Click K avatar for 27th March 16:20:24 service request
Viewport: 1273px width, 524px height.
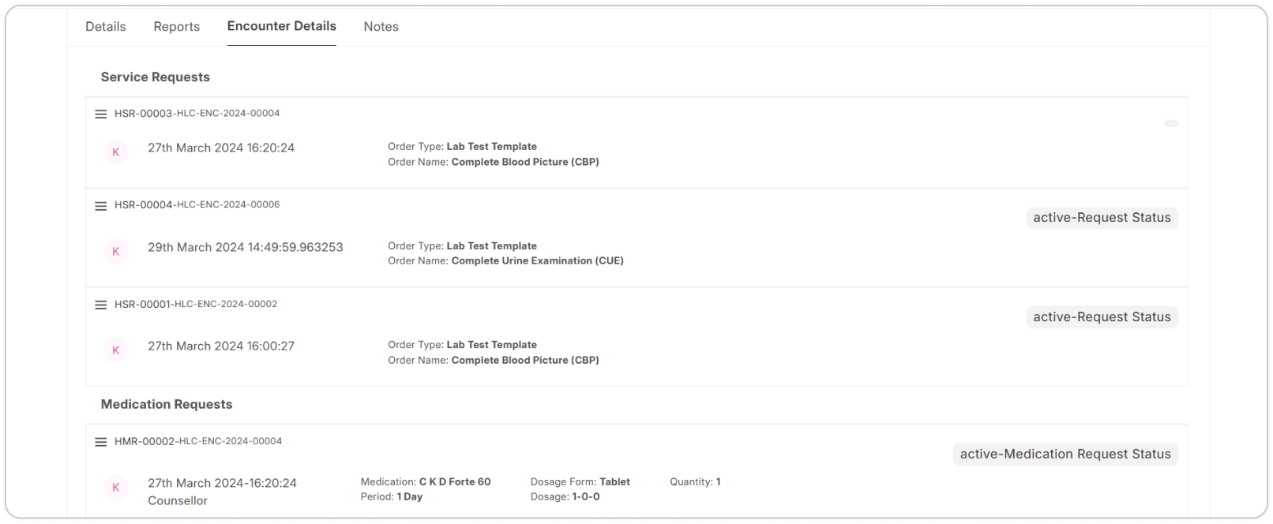click(x=116, y=152)
